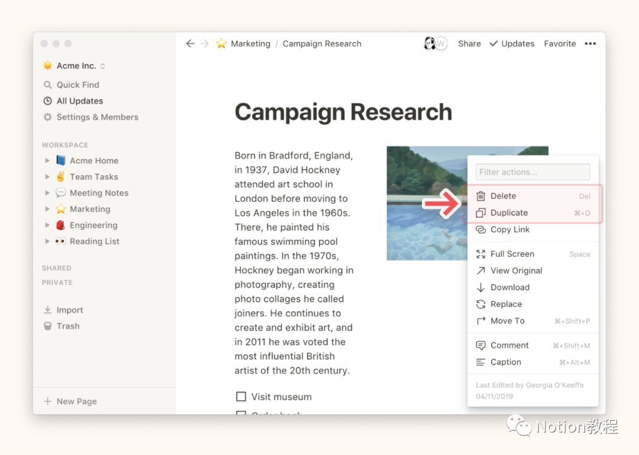Click the user avatar in top bar
Screen dimensions: 639x455
click(430, 44)
